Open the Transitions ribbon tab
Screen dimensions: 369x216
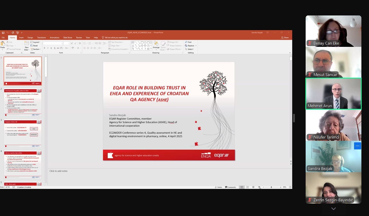click(42, 37)
